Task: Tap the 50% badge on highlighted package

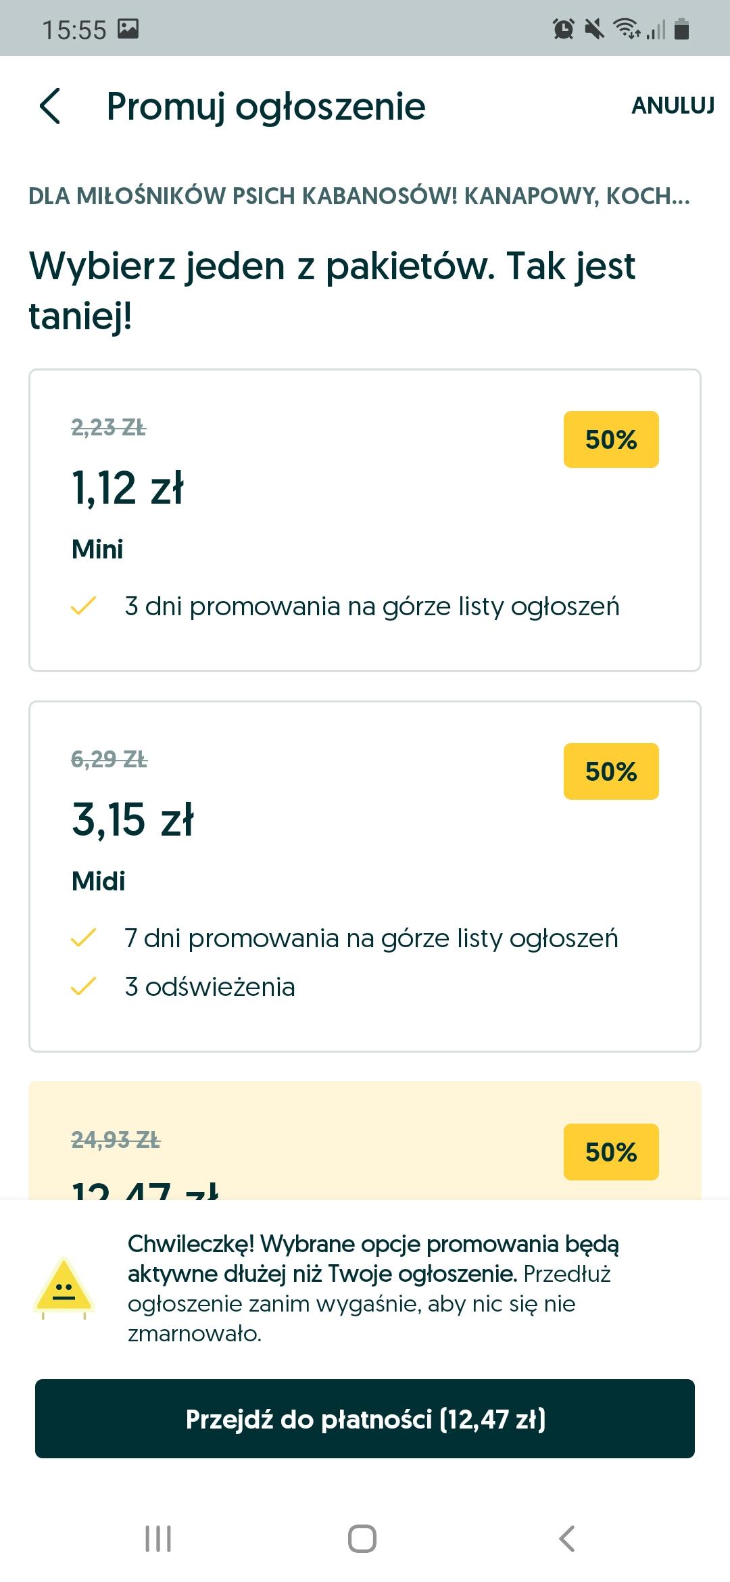Action: point(611,1152)
